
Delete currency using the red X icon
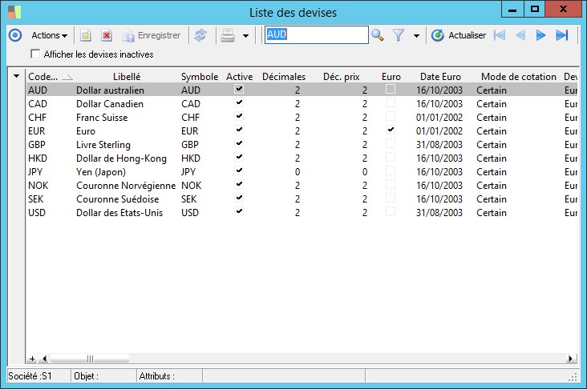[107, 35]
